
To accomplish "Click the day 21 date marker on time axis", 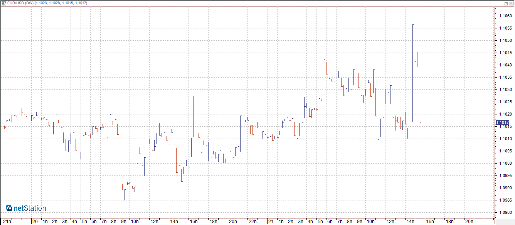I will (271, 222).
